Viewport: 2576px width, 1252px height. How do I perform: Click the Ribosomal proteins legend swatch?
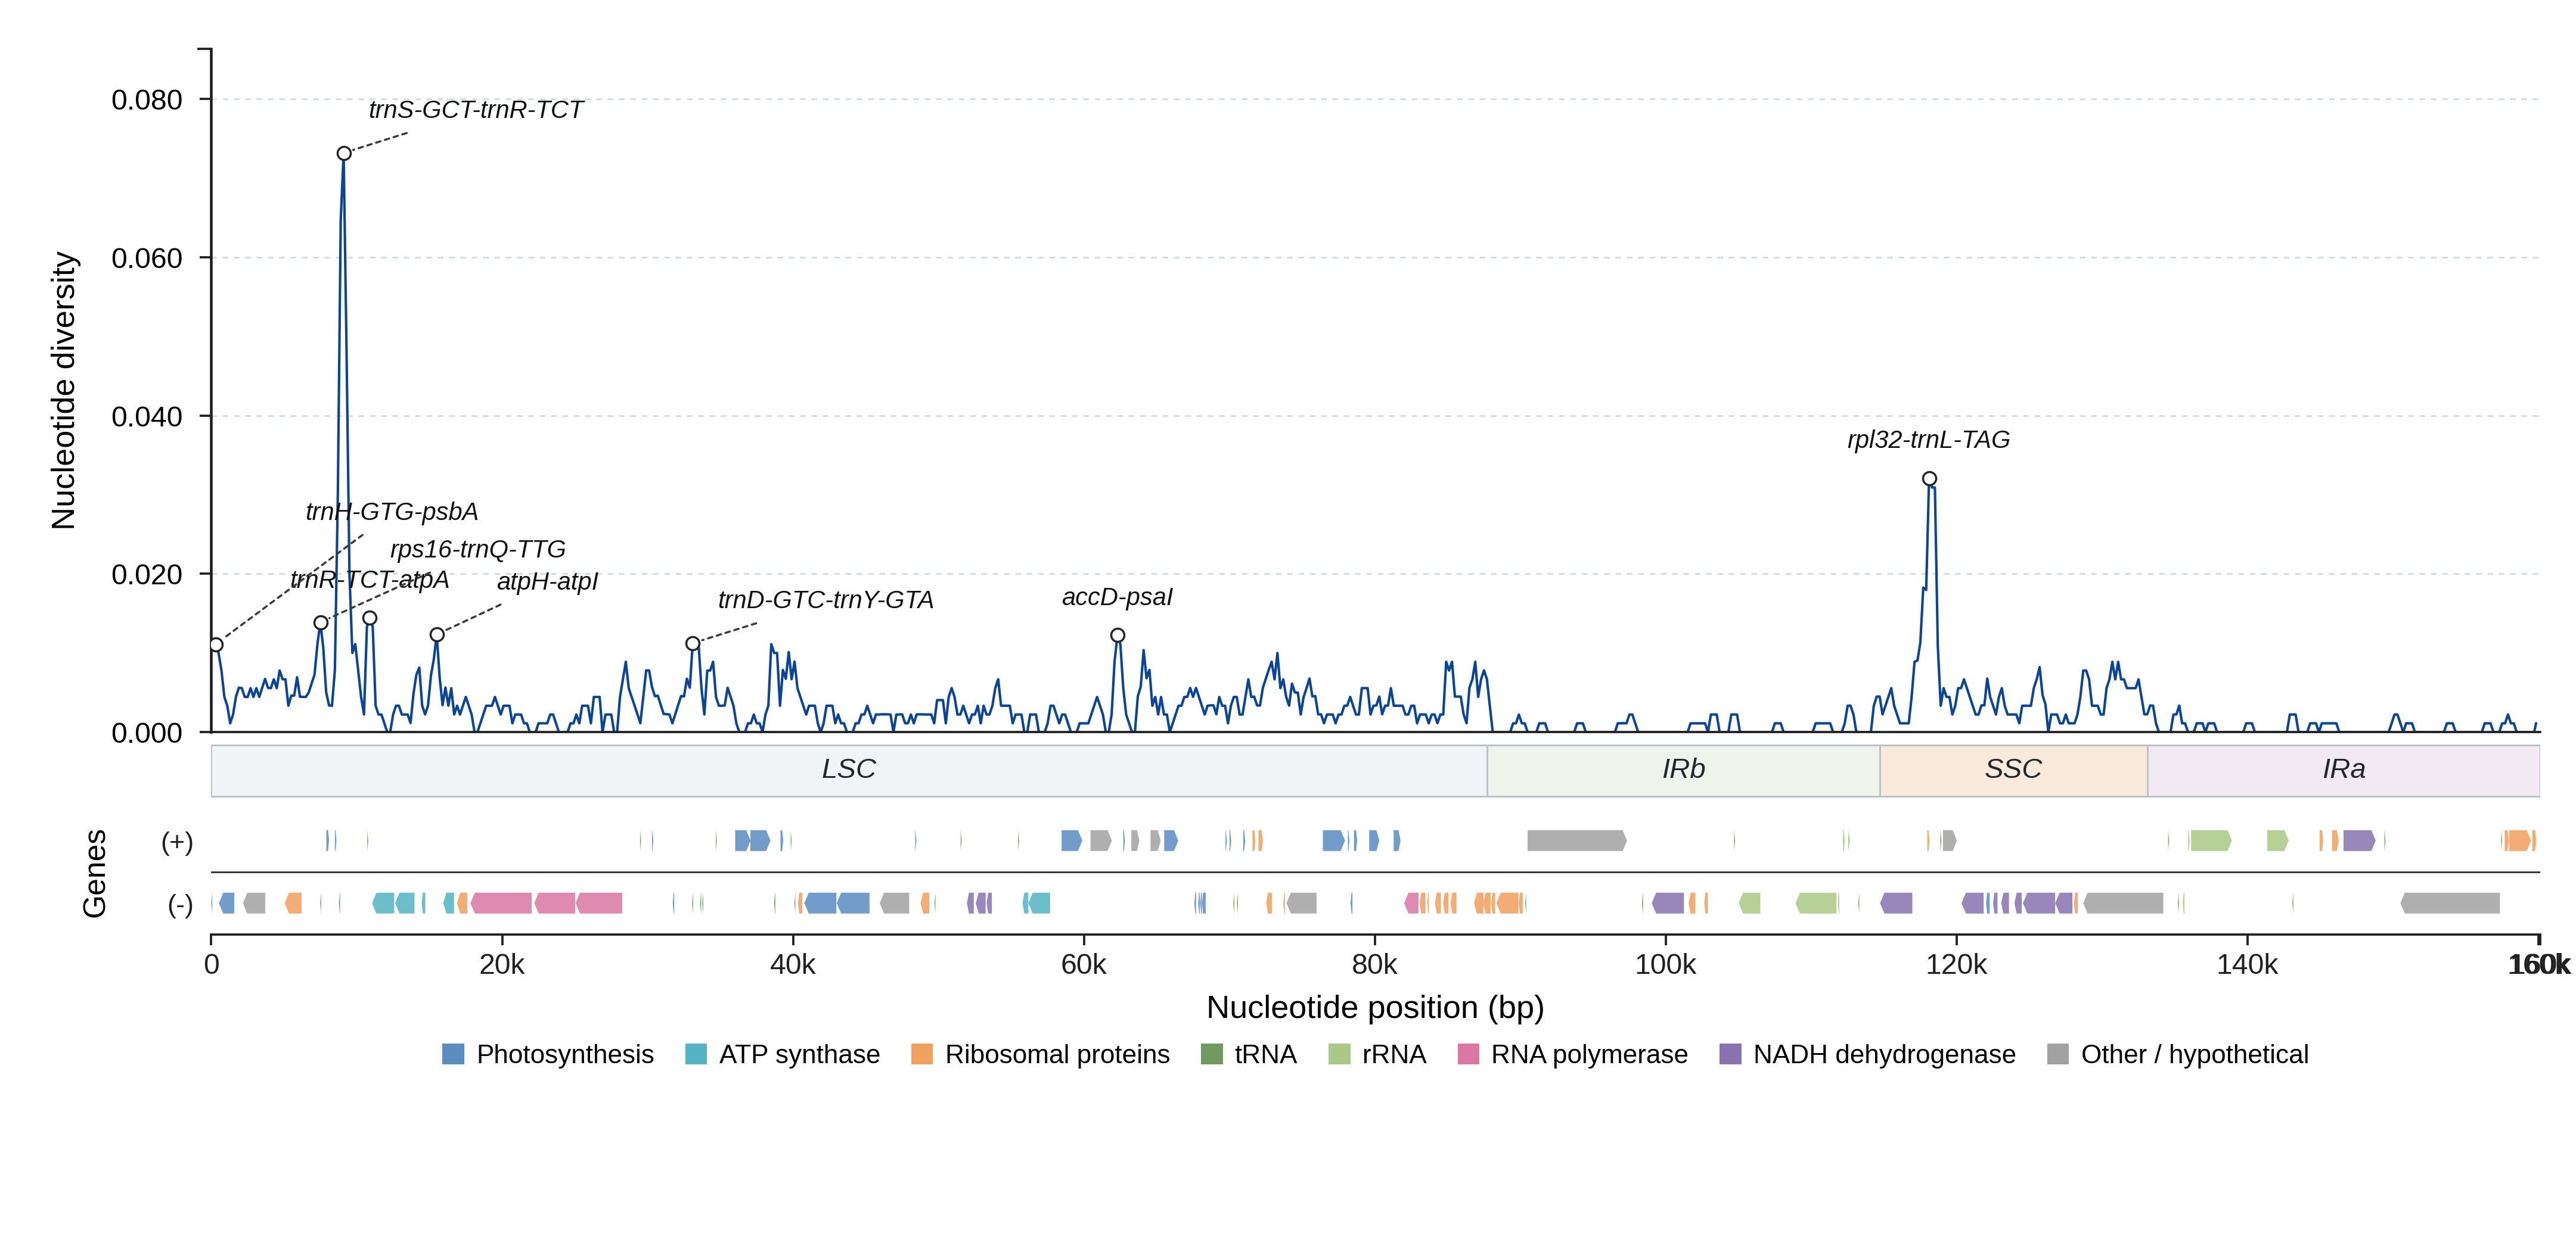point(922,1054)
